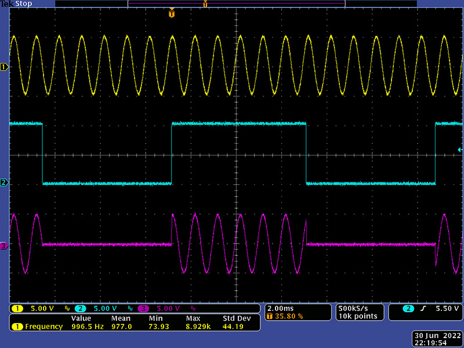Click the channel 2 ground reference marker

[4, 183]
